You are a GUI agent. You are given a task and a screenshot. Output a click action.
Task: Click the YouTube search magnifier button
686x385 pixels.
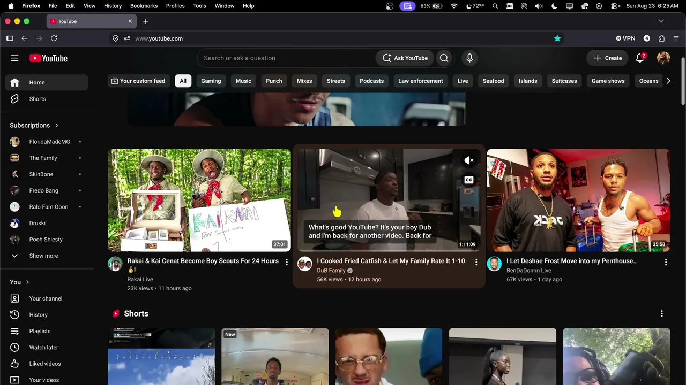point(444,58)
